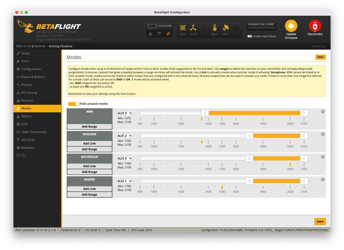Viewport: 344px width, 250px height.
Task: Open the Blackbox tab
Action: [37, 148]
